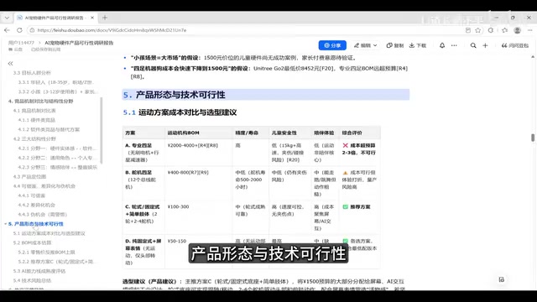Click heading 5. 产品形态与技术可行性 in document
This screenshot has width=537, height=302.
pos(174,95)
